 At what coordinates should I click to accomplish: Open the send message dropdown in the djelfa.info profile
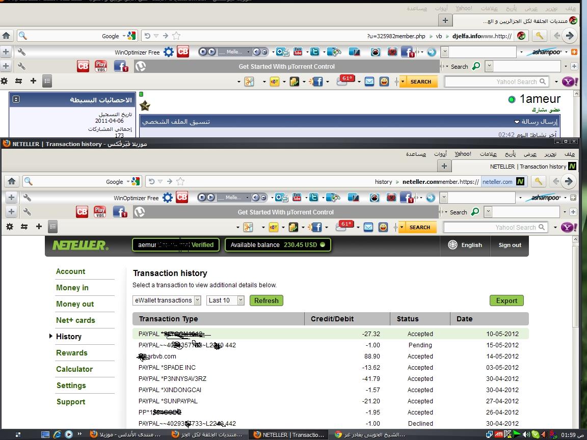(x=517, y=122)
